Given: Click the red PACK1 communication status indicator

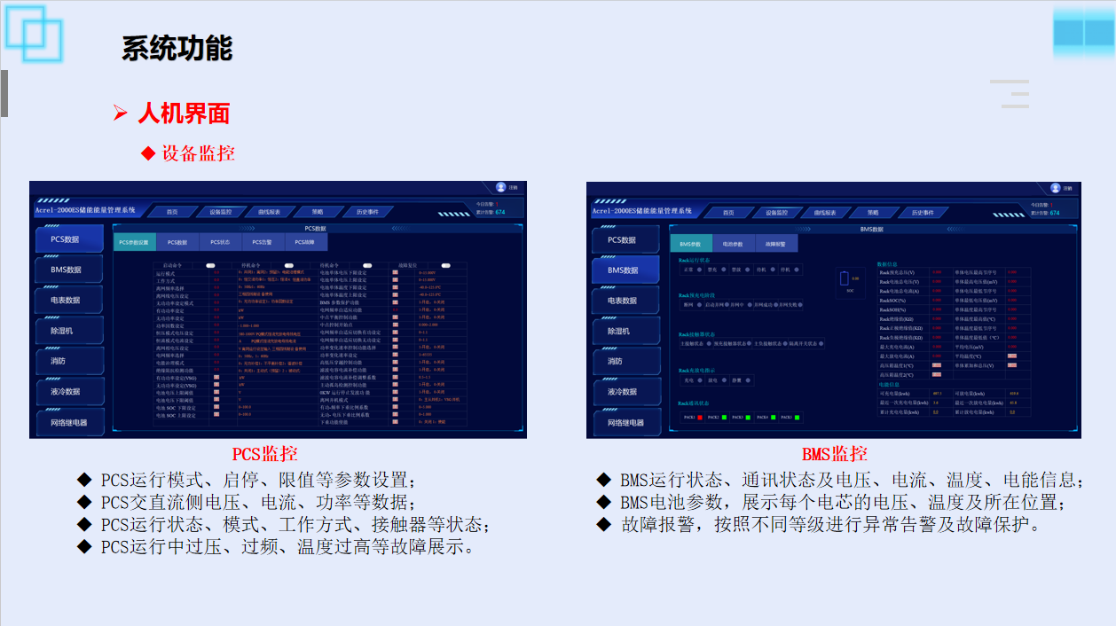Looking at the screenshot, I should (x=700, y=417).
